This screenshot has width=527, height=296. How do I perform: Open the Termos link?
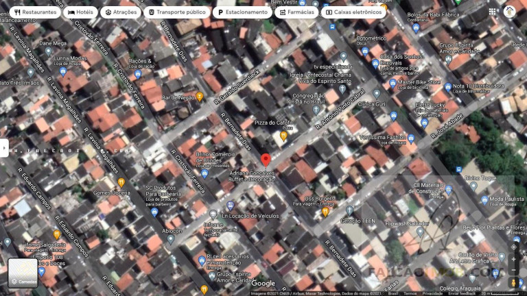[x=410, y=294]
